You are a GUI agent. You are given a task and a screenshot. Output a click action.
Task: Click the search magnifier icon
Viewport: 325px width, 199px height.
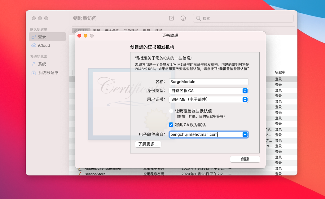pyautogui.click(x=198, y=18)
